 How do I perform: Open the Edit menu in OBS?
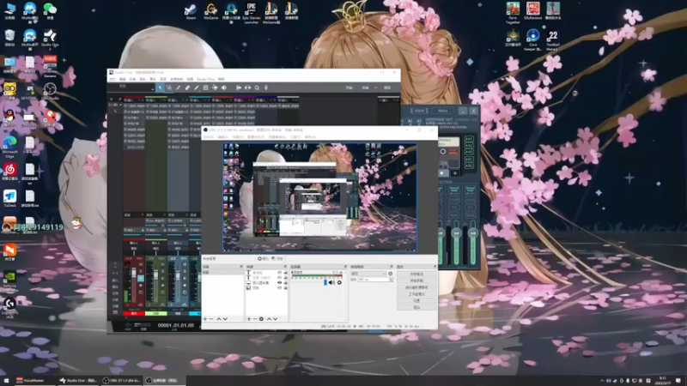(223, 137)
